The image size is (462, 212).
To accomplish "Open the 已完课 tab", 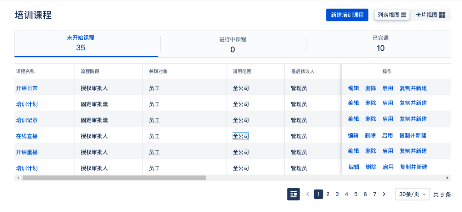I will (x=380, y=43).
